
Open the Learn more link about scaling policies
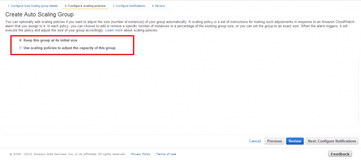coord(114,30)
